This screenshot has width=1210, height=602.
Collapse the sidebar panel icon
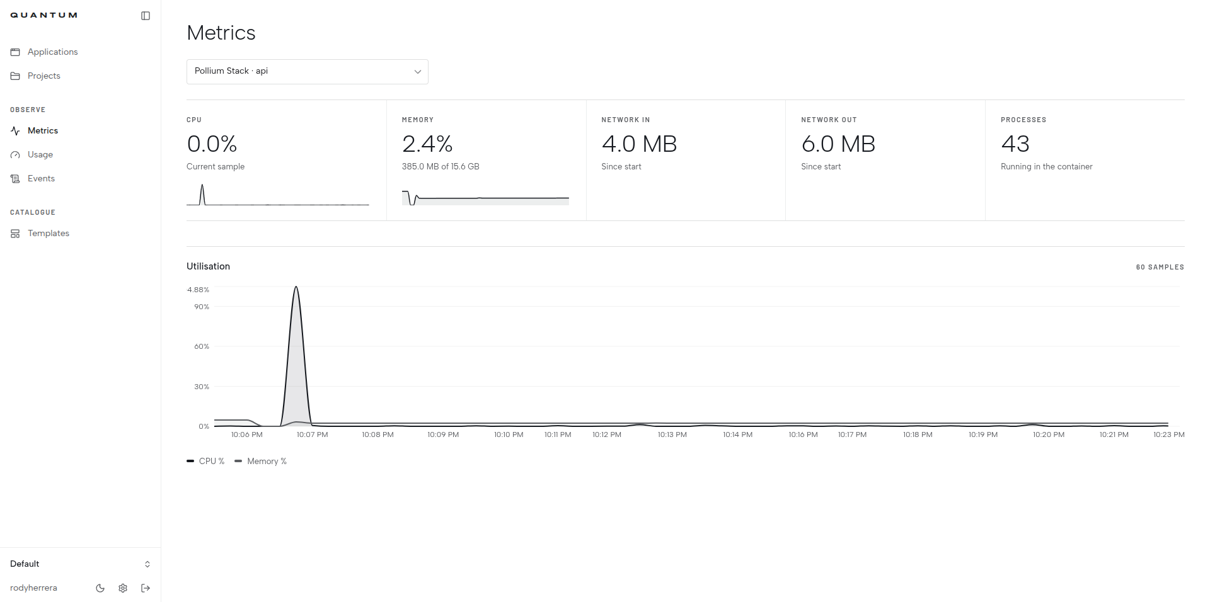click(146, 16)
